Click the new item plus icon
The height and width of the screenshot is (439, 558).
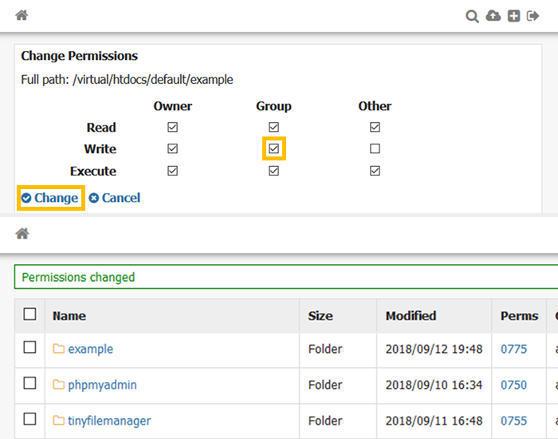[x=514, y=16]
